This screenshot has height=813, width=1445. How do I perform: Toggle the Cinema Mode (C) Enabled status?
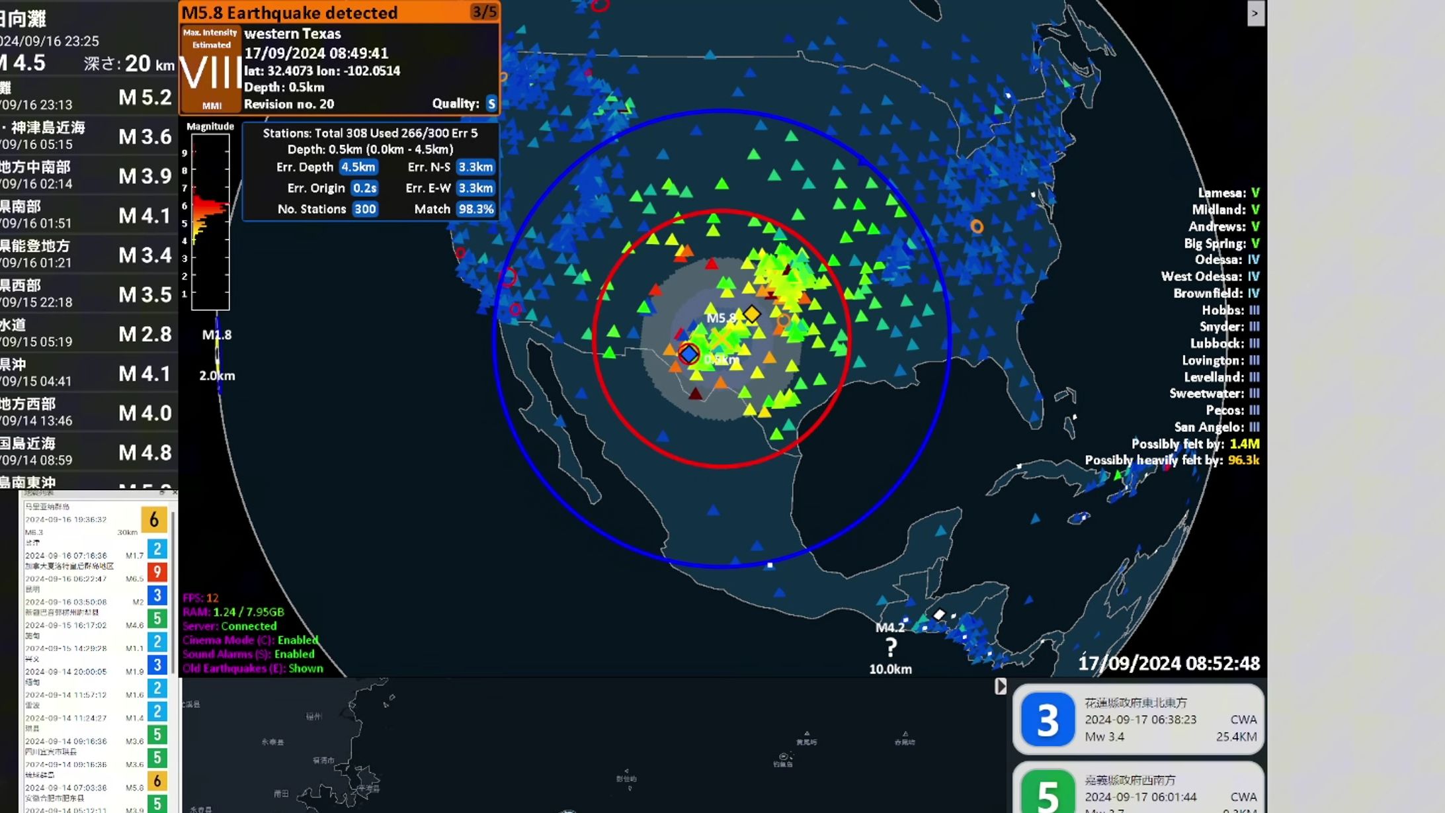[x=251, y=640]
